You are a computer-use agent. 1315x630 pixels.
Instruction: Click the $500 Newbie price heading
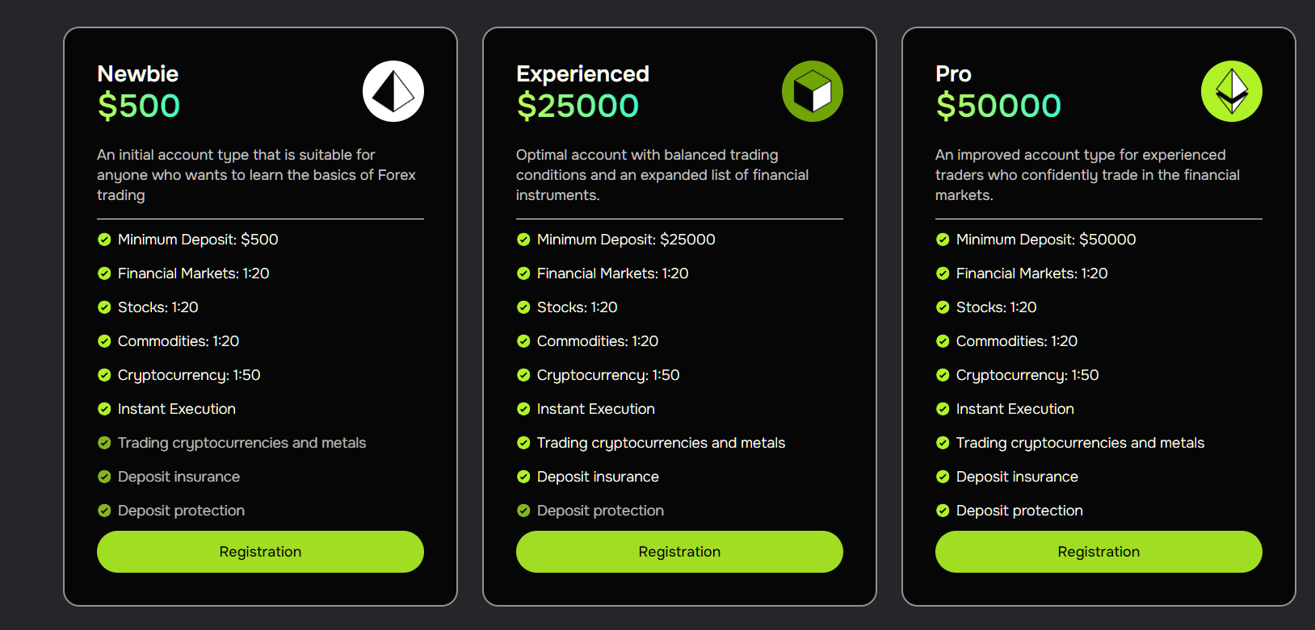139,106
